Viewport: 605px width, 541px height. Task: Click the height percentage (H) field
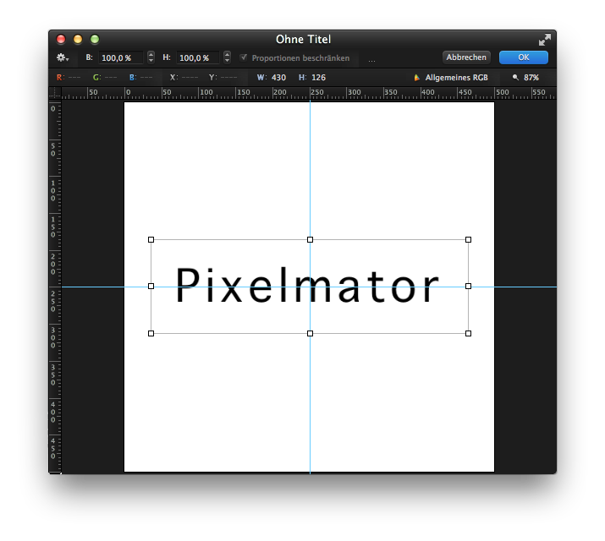(x=199, y=57)
